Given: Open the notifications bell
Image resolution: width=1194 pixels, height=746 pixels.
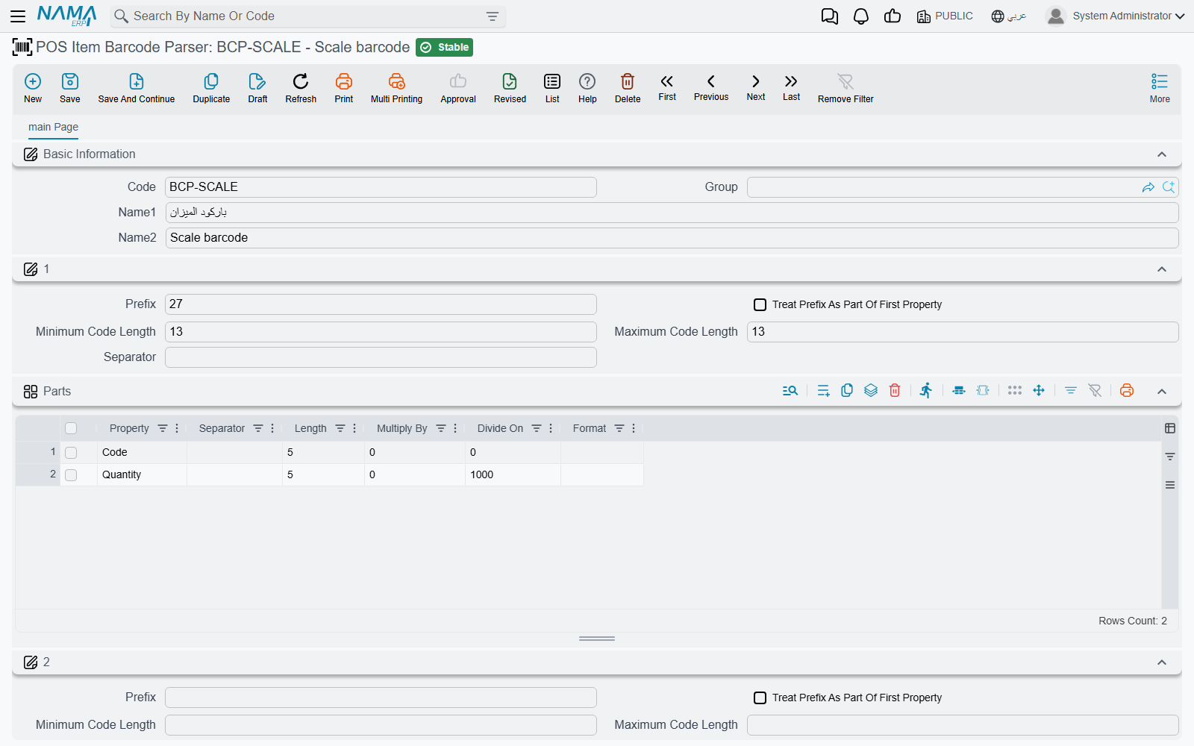Looking at the screenshot, I should [861, 16].
